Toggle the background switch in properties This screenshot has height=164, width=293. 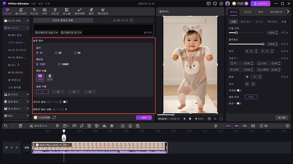pyautogui.click(x=239, y=103)
